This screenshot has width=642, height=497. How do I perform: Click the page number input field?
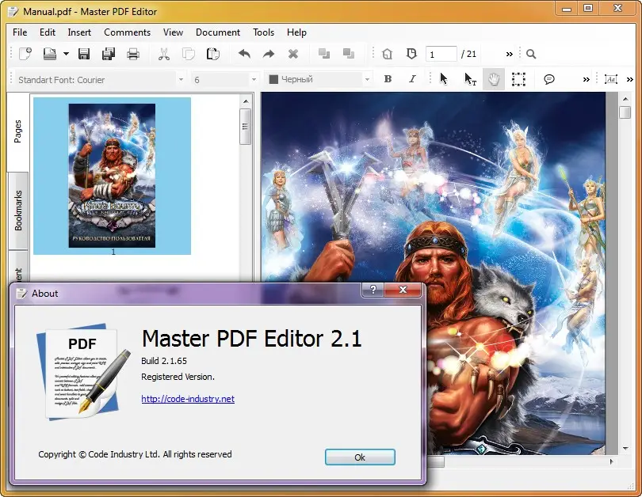click(441, 54)
